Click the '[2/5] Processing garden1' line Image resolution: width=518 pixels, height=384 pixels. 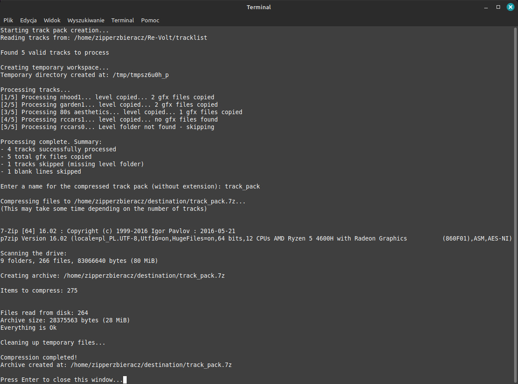point(109,105)
